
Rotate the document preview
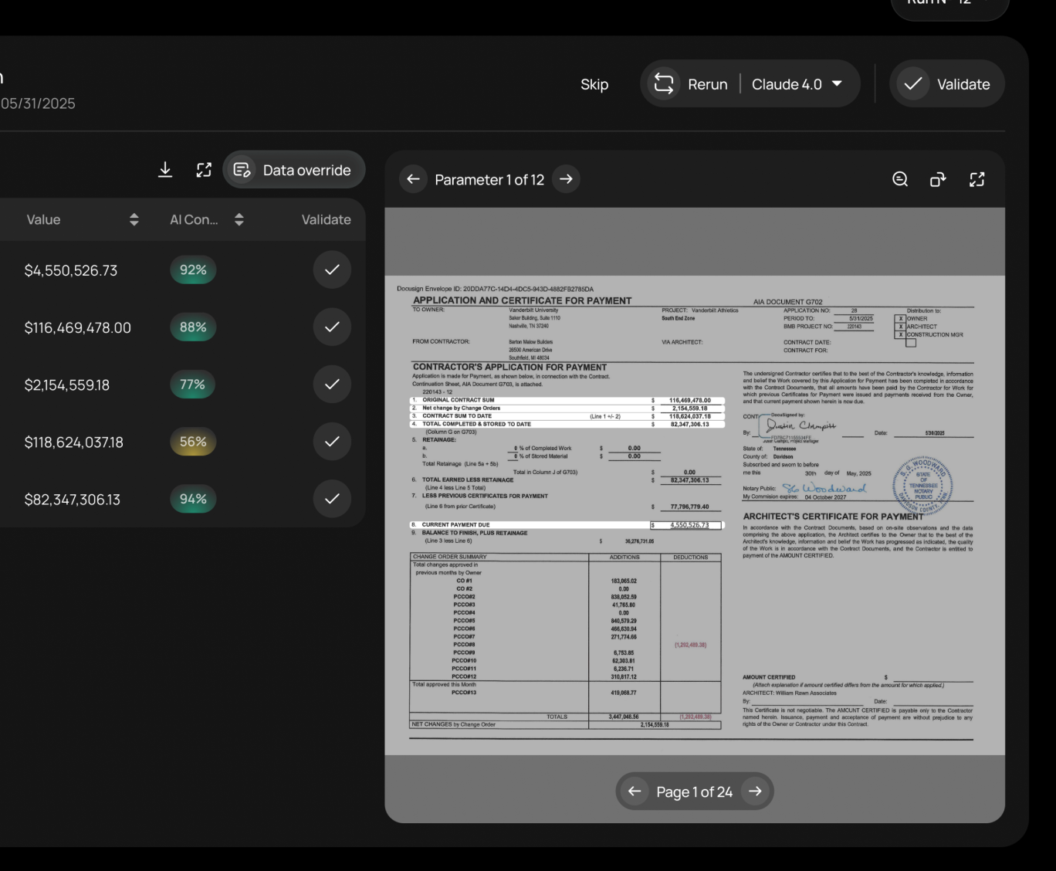938,179
